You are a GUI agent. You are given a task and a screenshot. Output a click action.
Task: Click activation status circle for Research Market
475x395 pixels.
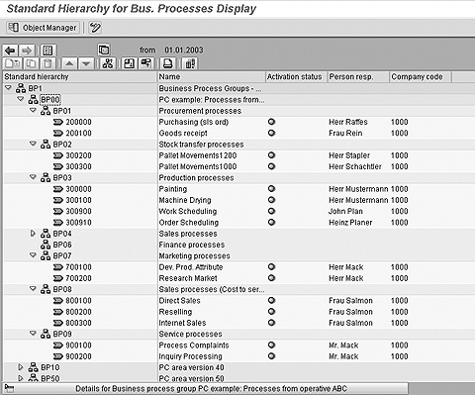coord(271,278)
